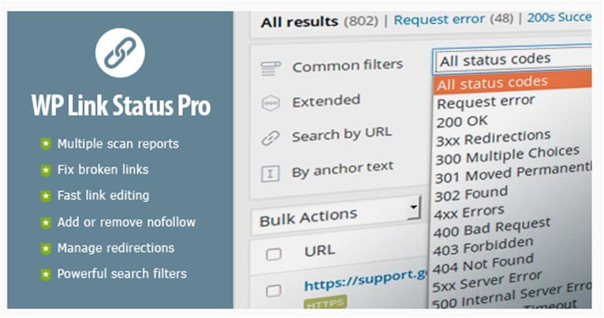
Task: Select All results filter link
Action: click(299, 22)
